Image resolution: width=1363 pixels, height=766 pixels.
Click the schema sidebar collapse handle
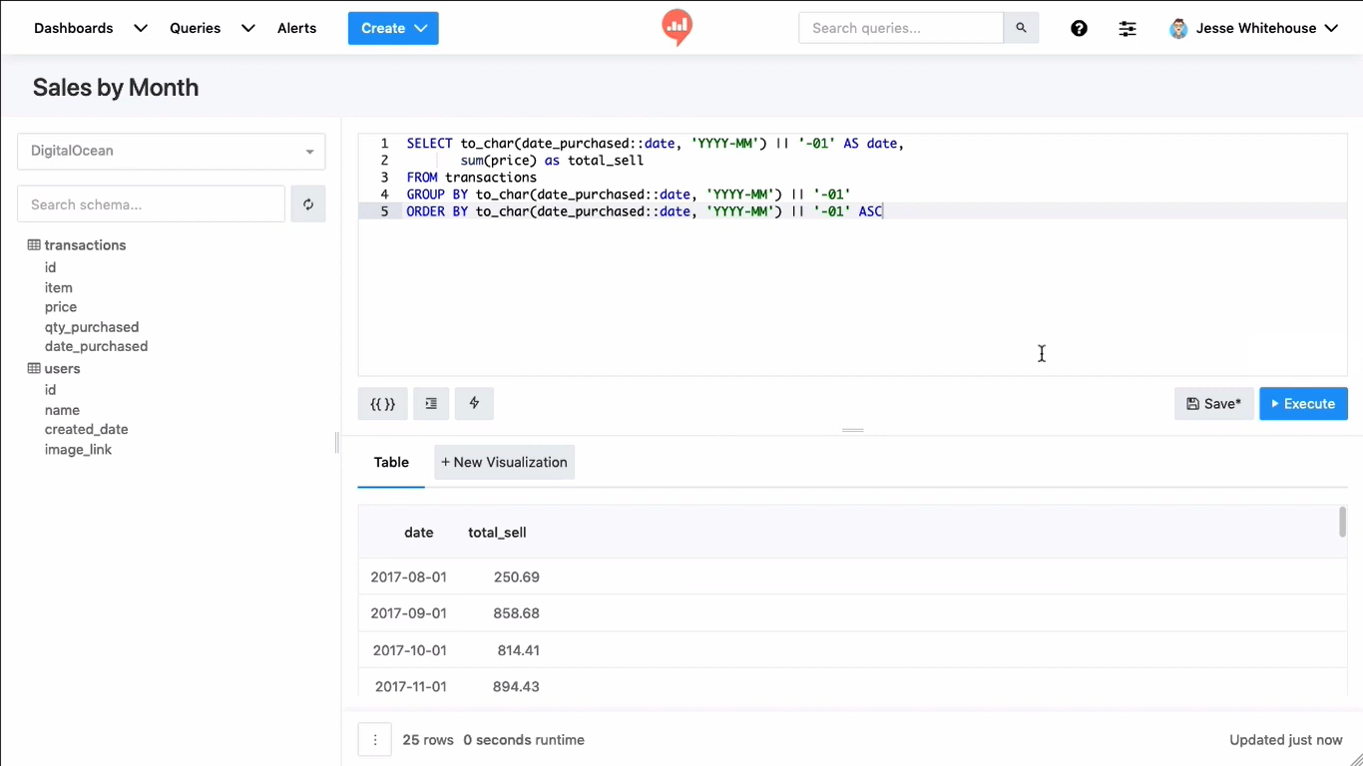[337, 443]
